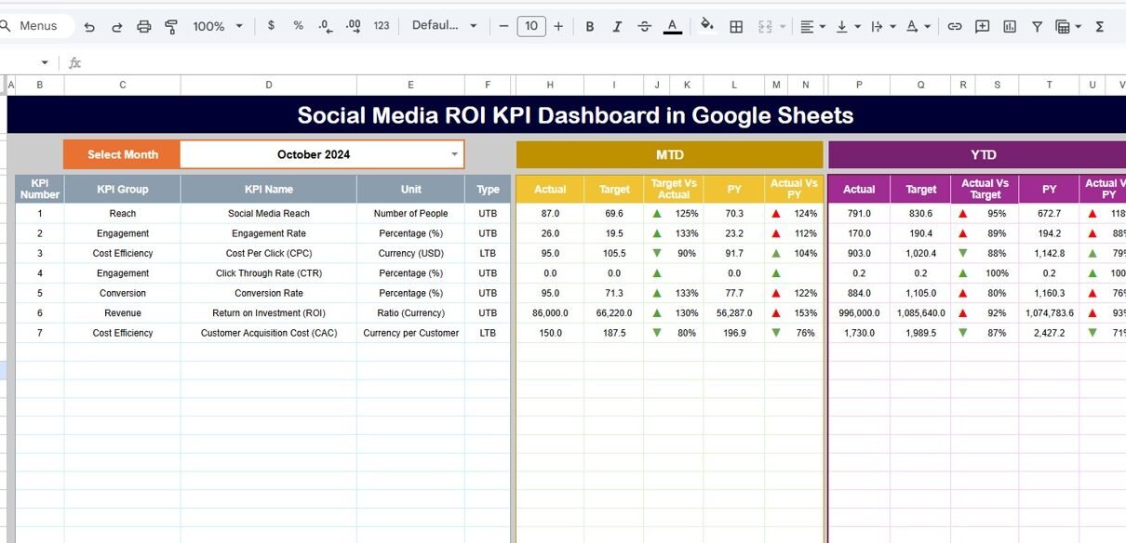Toggle Strikethrough formatting
The height and width of the screenshot is (543, 1126).
click(x=644, y=27)
